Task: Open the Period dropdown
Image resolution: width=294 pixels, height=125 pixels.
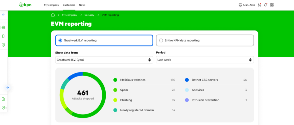Action: pyautogui.click(x=205, y=60)
